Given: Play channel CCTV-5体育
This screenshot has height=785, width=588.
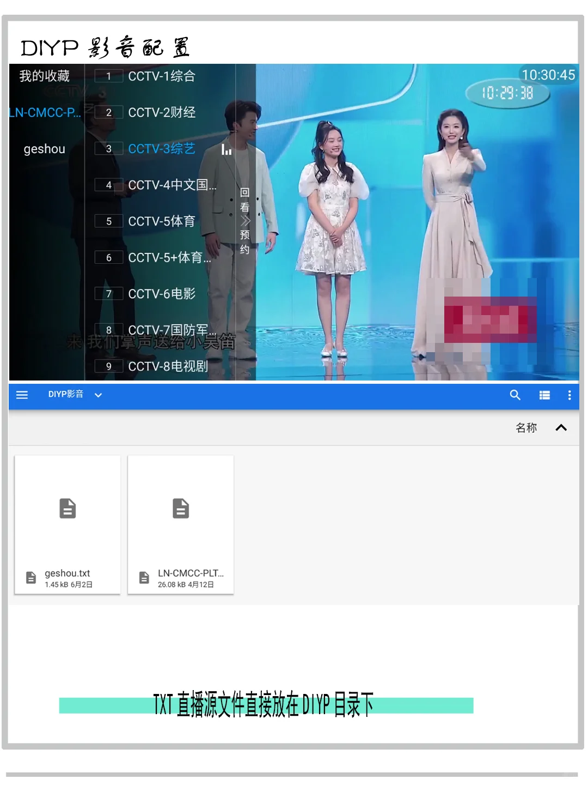Looking at the screenshot, I should tap(161, 221).
